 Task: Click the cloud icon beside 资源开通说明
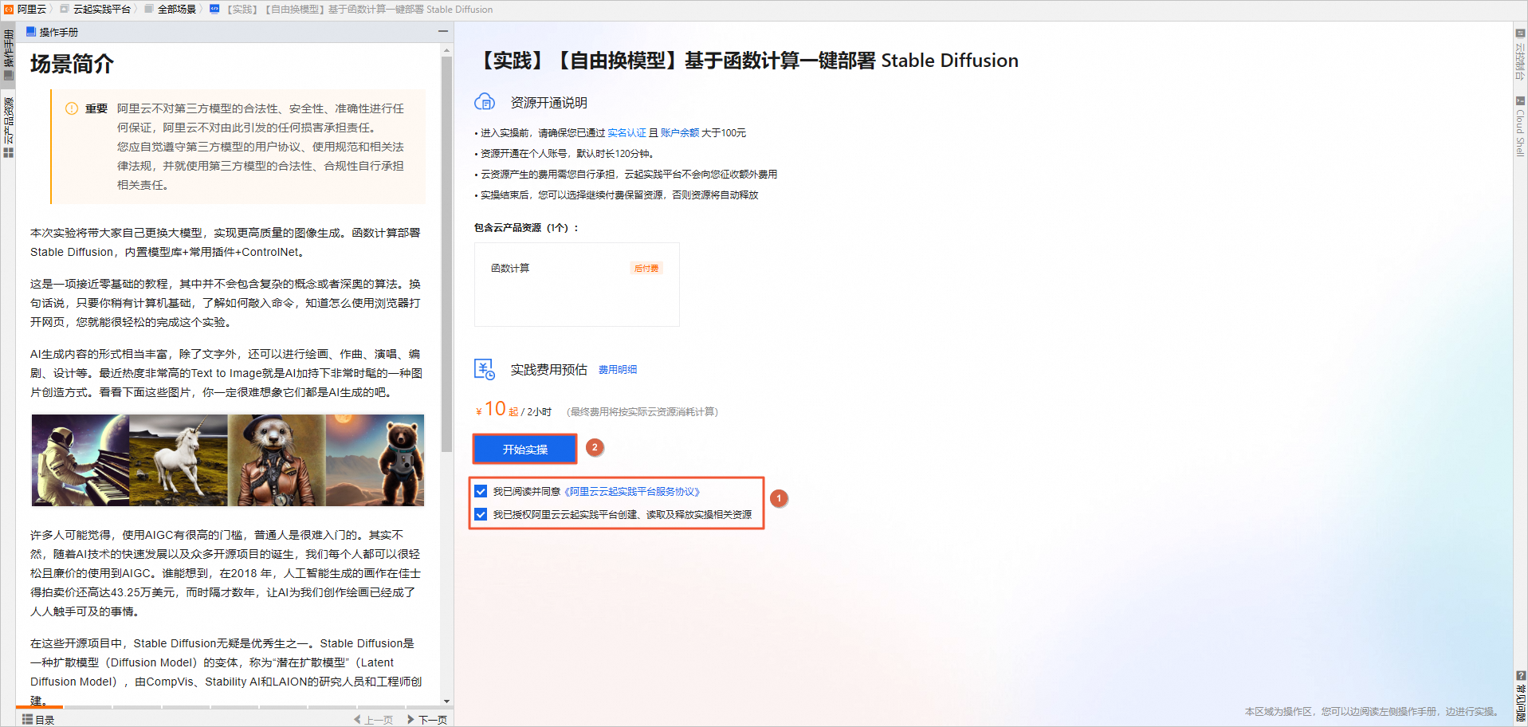click(x=485, y=102)
